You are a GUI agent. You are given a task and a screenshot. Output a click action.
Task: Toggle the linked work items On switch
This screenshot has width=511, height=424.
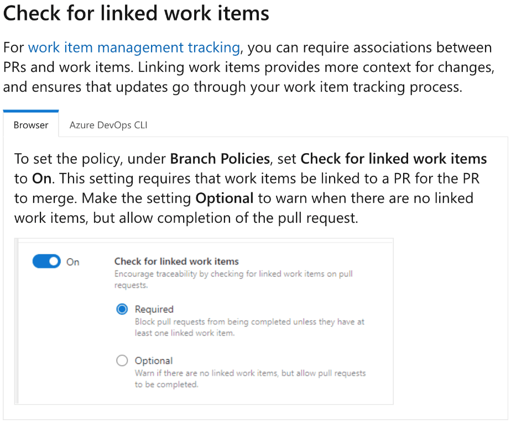point(46,261)
